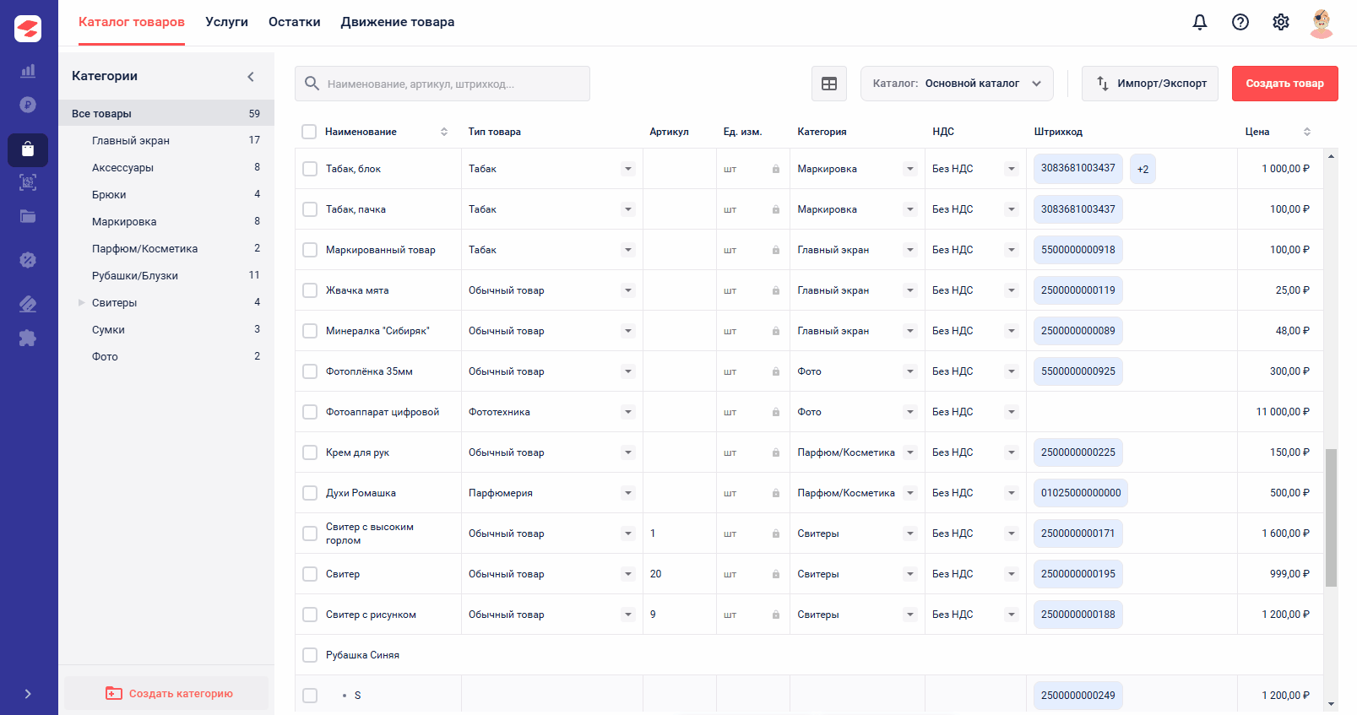Click the Создать товар button
Image resolution: width=1357 pixels, height=715 pixels.
click(1284, 84)
